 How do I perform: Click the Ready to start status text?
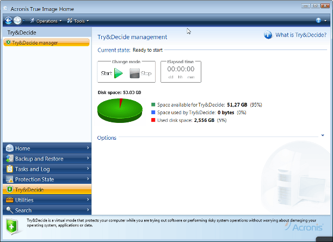(x=147, y=50)
